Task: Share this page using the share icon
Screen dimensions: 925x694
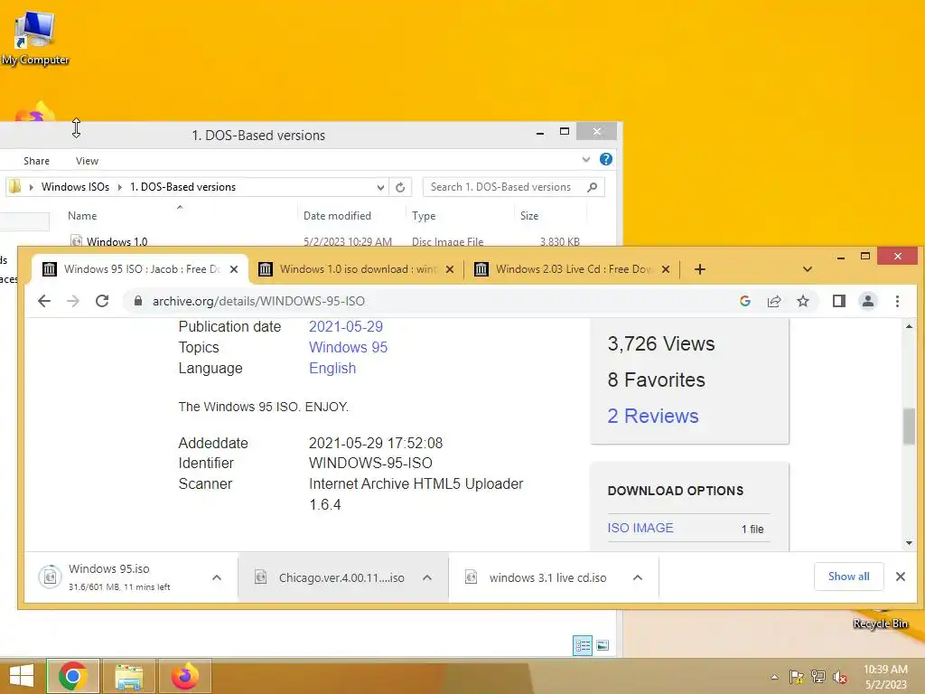Action: (774, 301)
